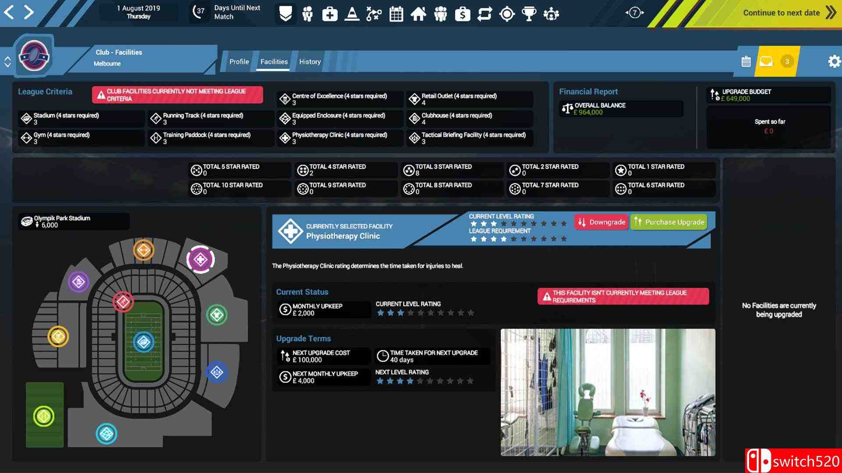This screenshot has width=842, height=473.
Task: Open the finances briefcase dollar icon
Action: click(462, 14)
